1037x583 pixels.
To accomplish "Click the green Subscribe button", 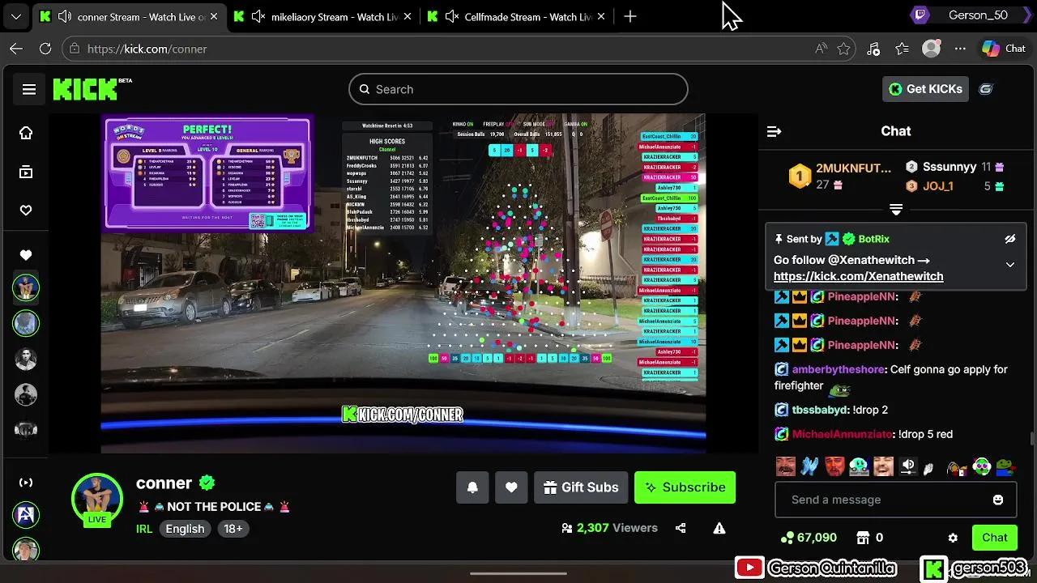I will pyautogui.click(x=685, y=487).
